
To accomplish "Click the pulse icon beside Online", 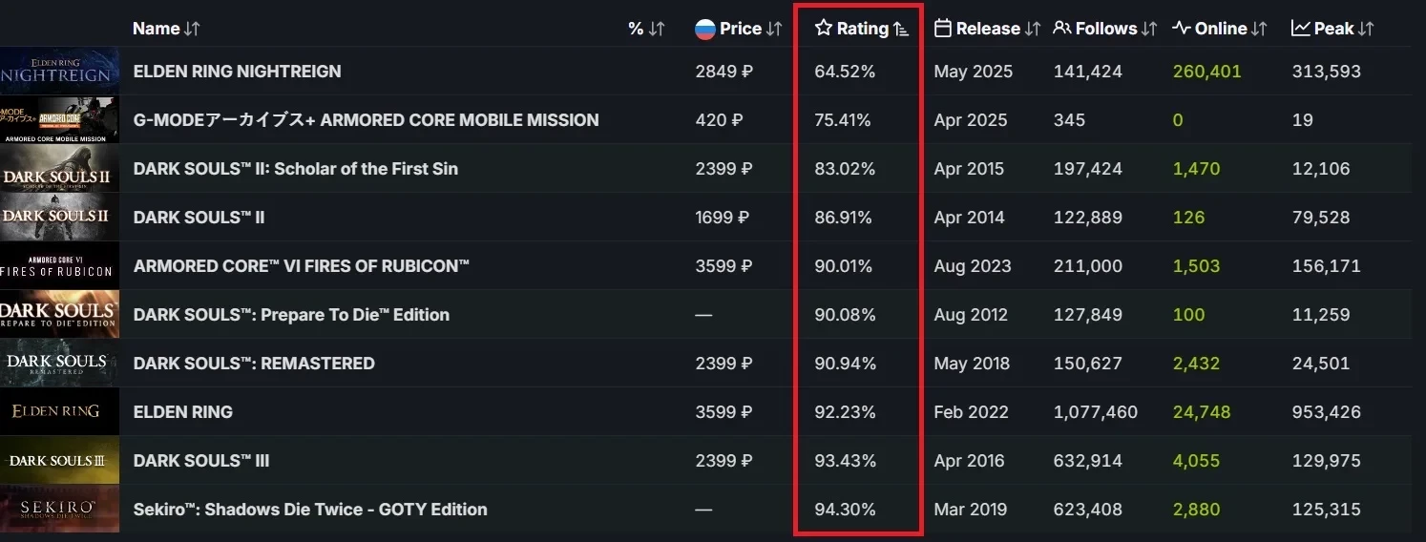I will pos(1182,29).
